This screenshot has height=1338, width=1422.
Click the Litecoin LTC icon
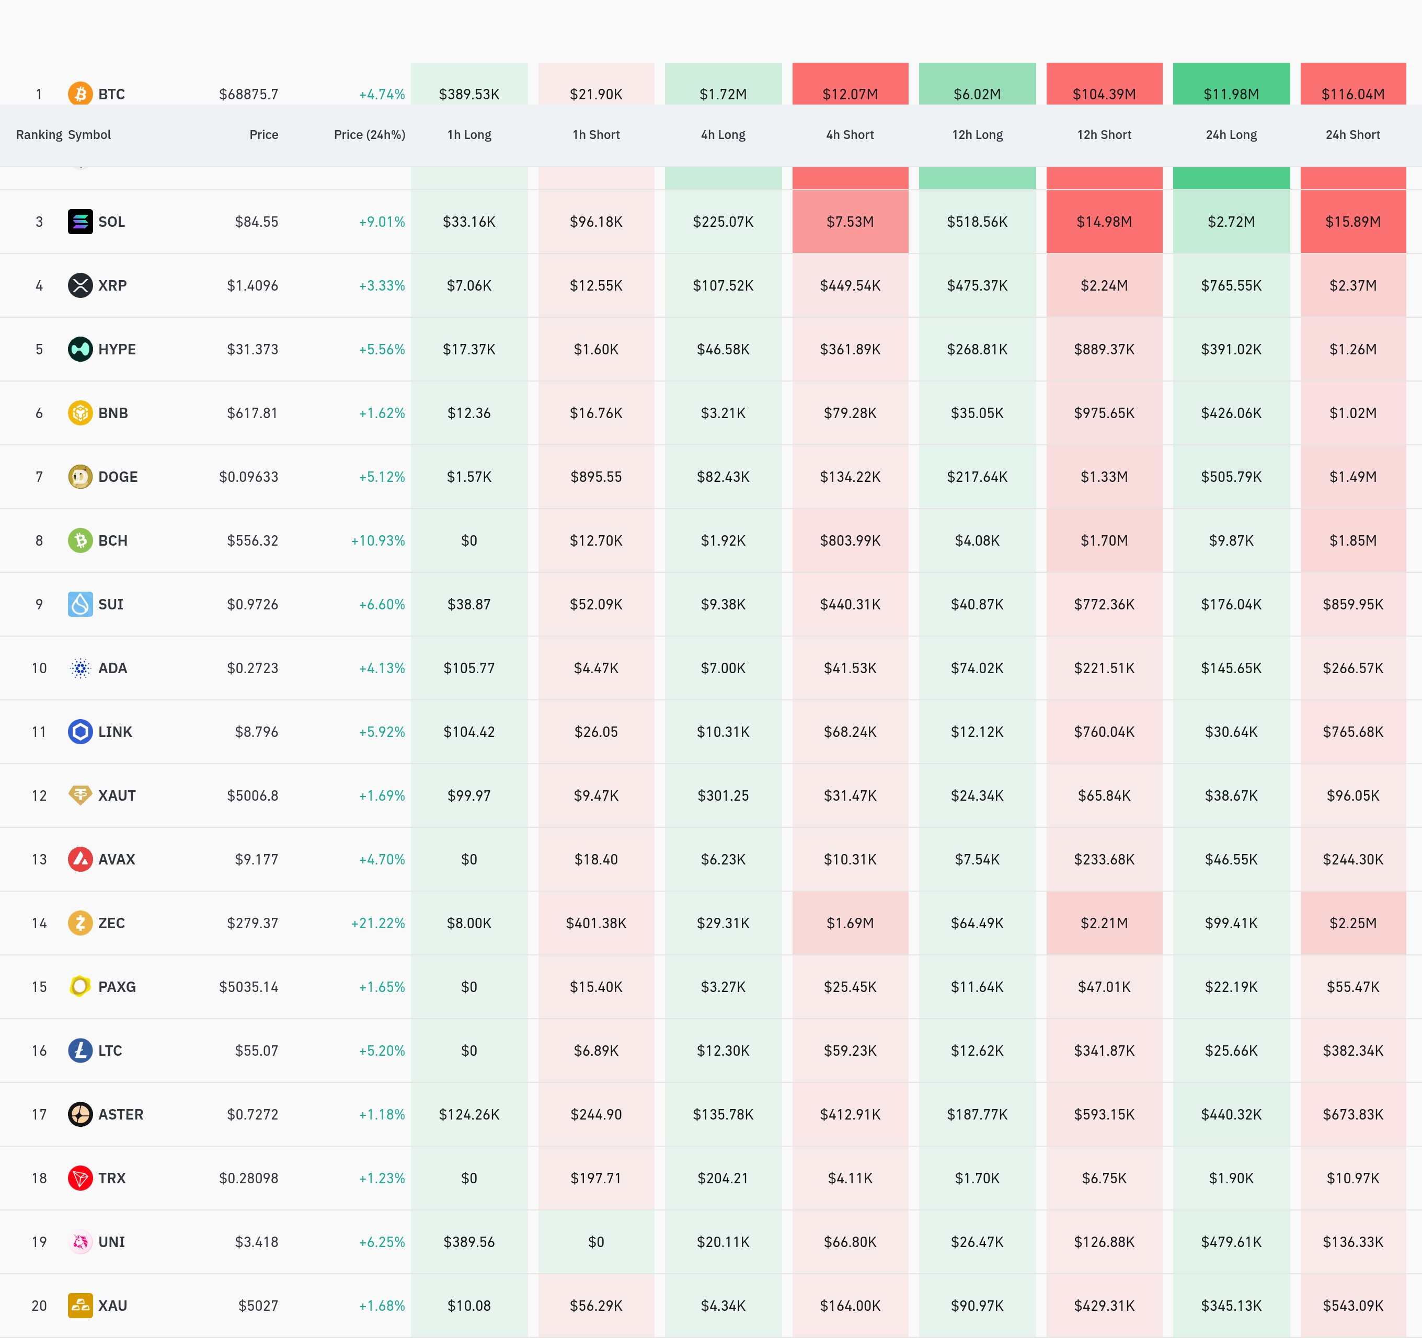coord(80,1051)
